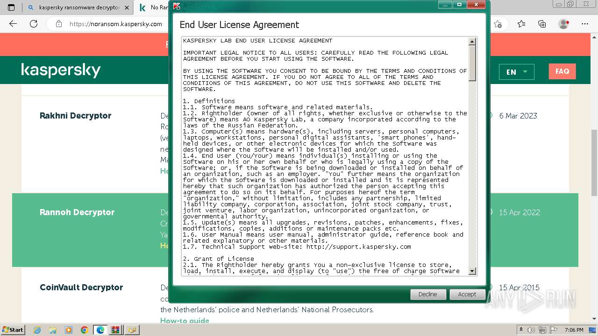598x336 pixels.
Task: Switch to Microsoft Edge in taskbar
Action: [x=100, y=330]
